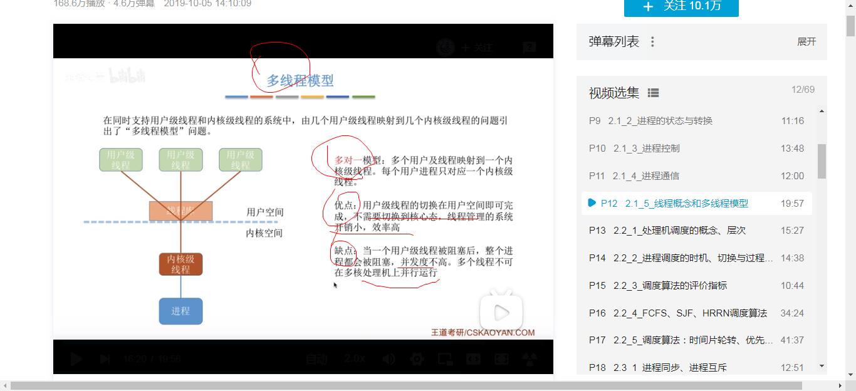Open episode P9 2.1_2_进程的状态与转换
856x391 pixels.
click(x=697, y=121)
